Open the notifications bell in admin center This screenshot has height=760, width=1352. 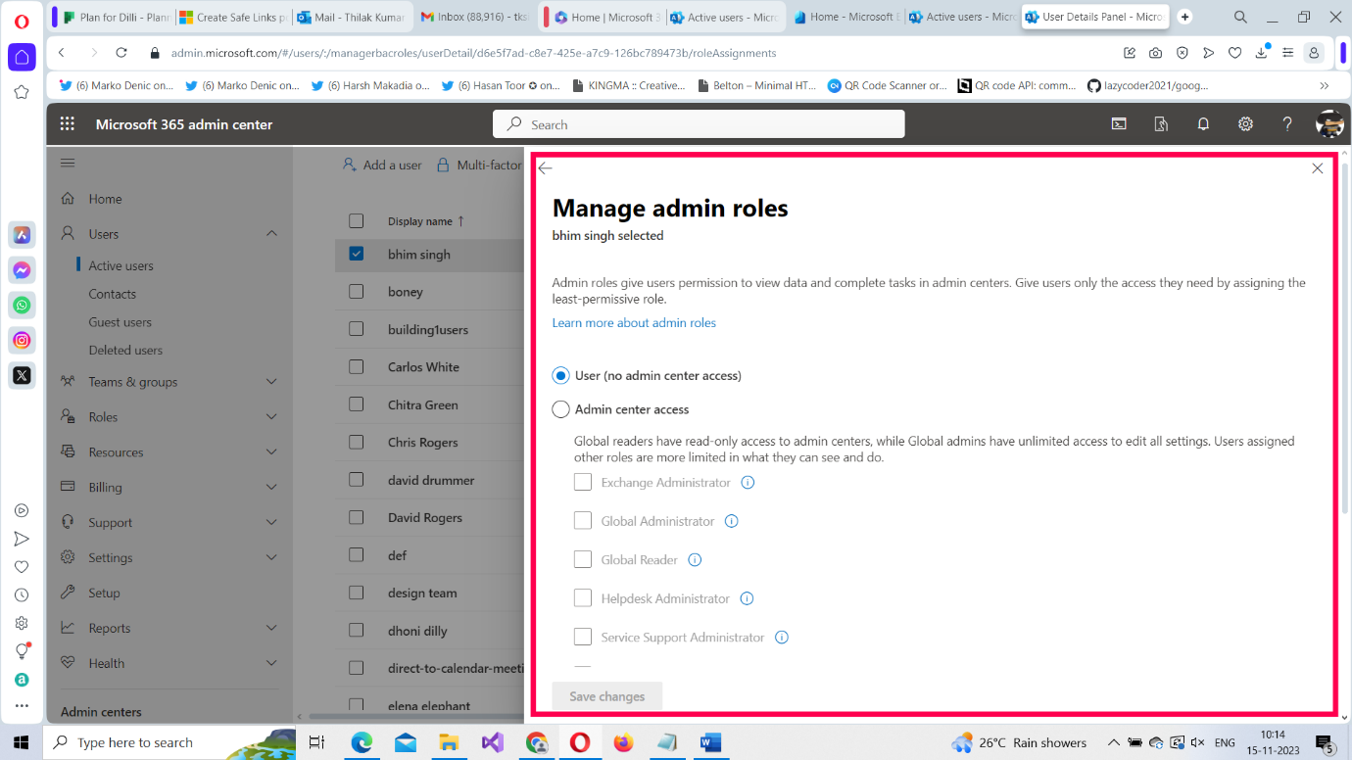point(1203,123)
